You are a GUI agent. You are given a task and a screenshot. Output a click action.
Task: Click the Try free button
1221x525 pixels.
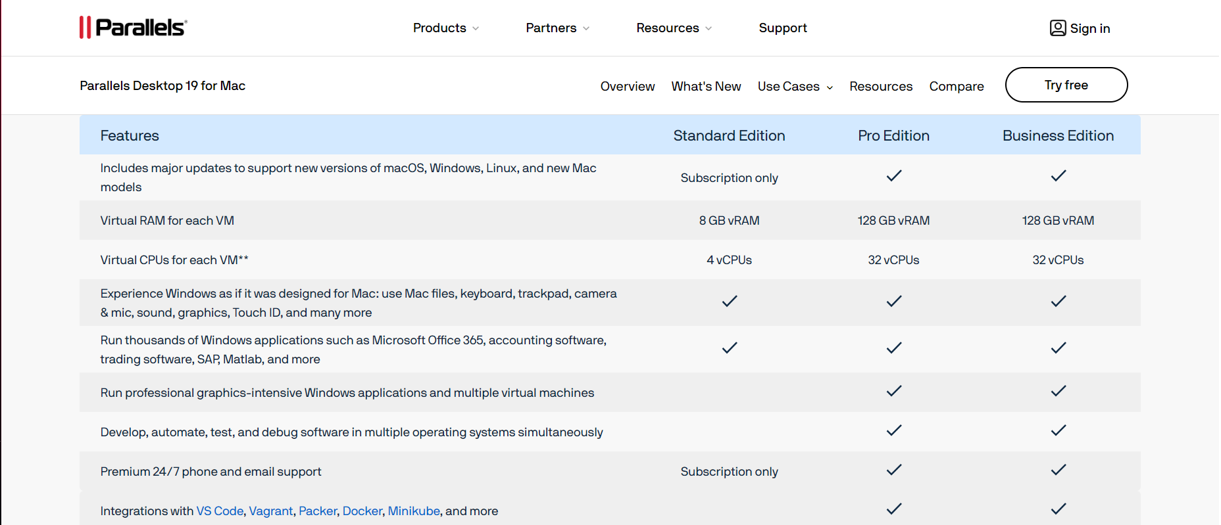[x=1066, y=85]
